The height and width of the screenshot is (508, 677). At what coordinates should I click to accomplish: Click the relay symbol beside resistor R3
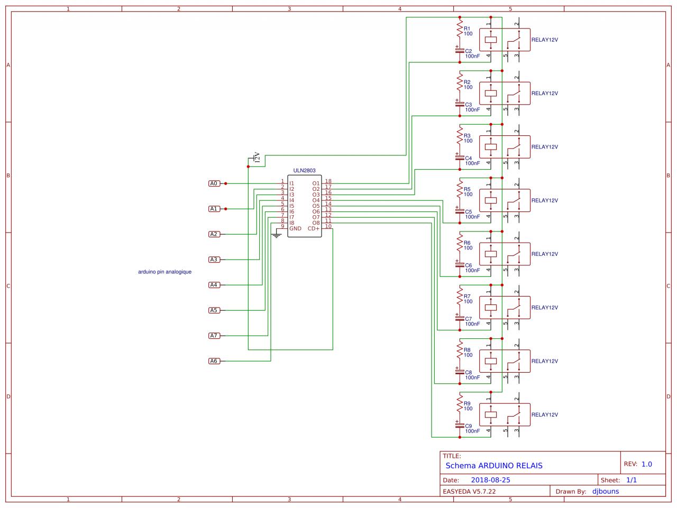pos(505,146)
